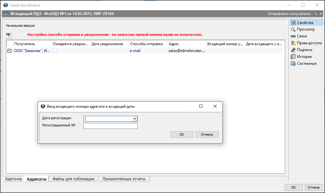Open the Связи links section icon
Image resolution: width=325 pixels, height=193 pixels.
293,36
